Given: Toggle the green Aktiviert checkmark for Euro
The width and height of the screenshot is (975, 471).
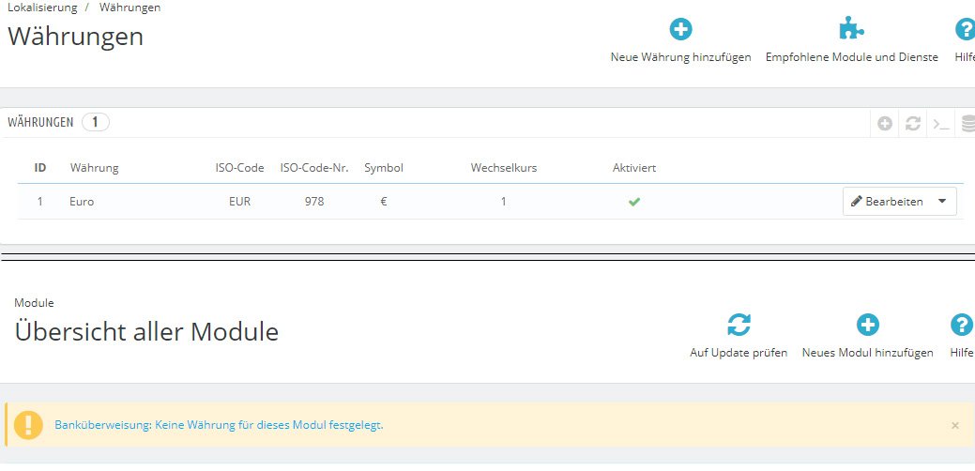Looking at the screenshot, I should click(x=633, y=202).
